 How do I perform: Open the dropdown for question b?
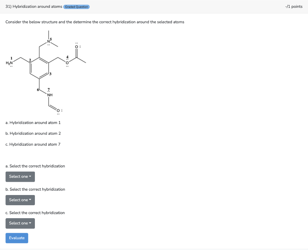click(x=20, y=200)
